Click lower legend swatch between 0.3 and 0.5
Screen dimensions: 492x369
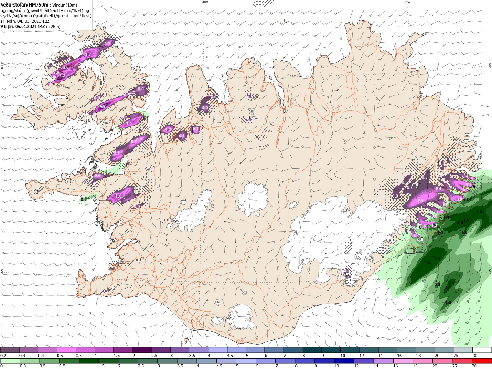click(29, 361)
